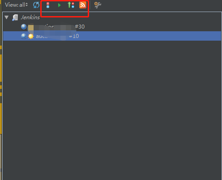Click the #30 build number
The height and width of the screenshot is (180, 222).
(x=80, y=27)
